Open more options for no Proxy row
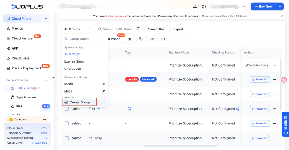The height and width of the screenshot is (150, 289). (x=275, y=138)
